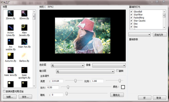Choose the basic spotlight.lfp preset icon
The image size is (169, 102).
click(24, 70)
